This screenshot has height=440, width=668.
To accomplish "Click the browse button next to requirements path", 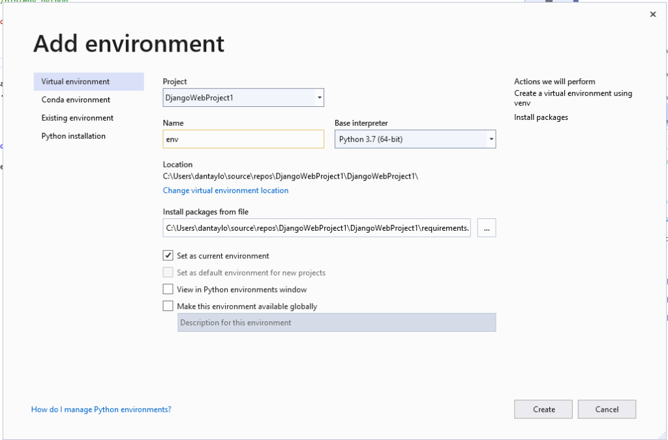I will pos(486,227).
